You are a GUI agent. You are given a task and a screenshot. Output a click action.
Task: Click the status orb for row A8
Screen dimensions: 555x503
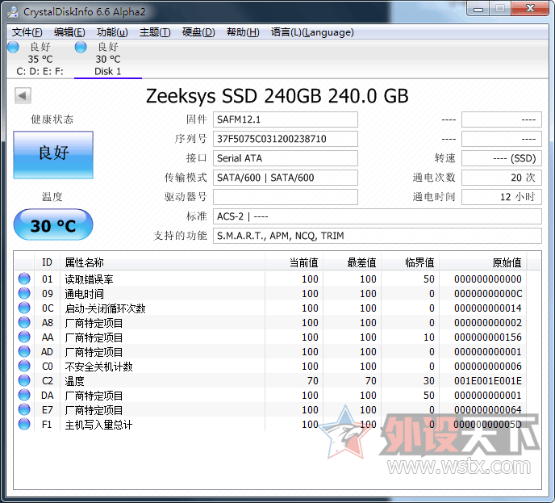(24, 322)
